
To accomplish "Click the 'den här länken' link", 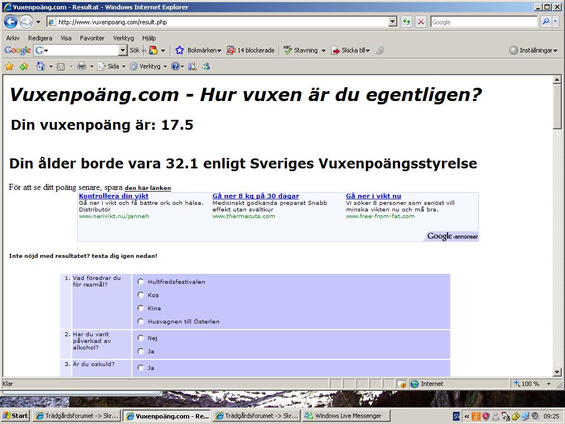I will [x=147, y=188].
